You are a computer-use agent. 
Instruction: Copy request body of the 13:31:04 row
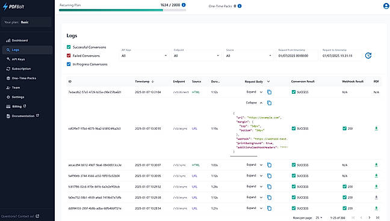pyautogui.click(x=270, y=92)
